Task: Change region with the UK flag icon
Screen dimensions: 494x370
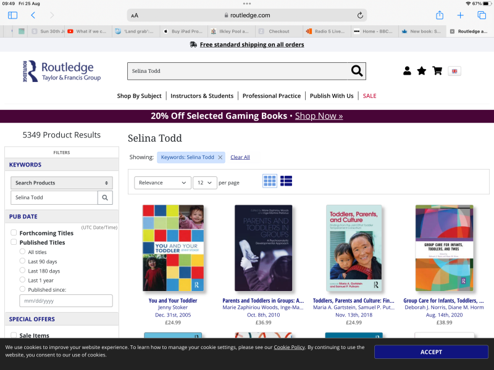Action: (x=454, y=71)
